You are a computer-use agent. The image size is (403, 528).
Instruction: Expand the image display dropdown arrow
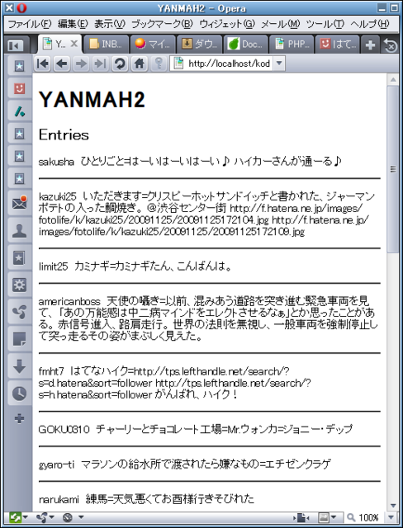tap(334, 517)
